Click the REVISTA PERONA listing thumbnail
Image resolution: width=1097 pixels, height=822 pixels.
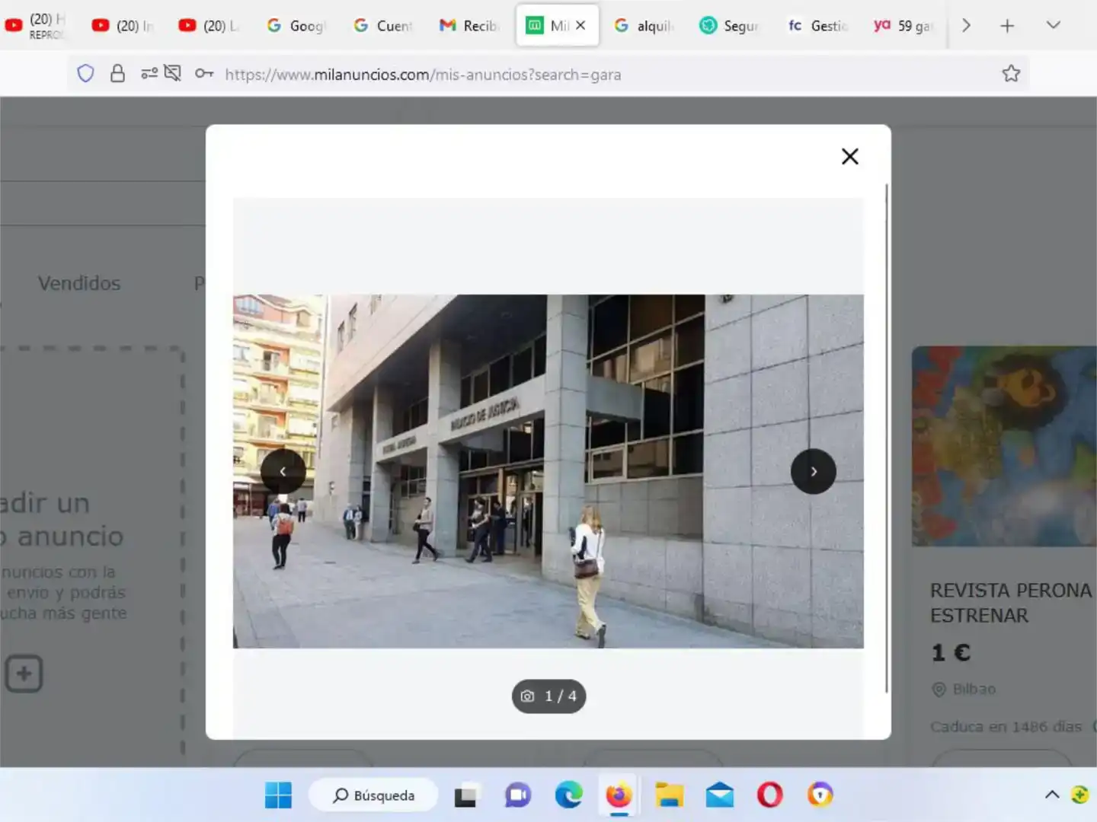(1004, 446)
